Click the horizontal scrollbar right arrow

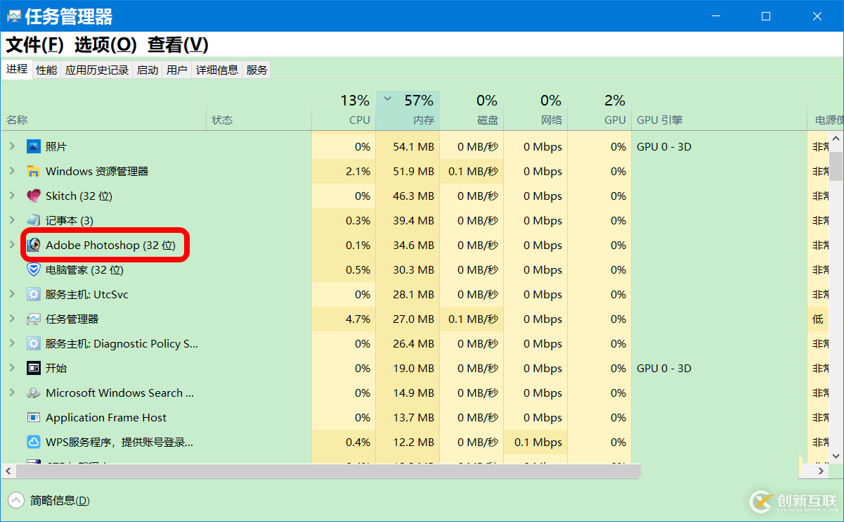820,471
